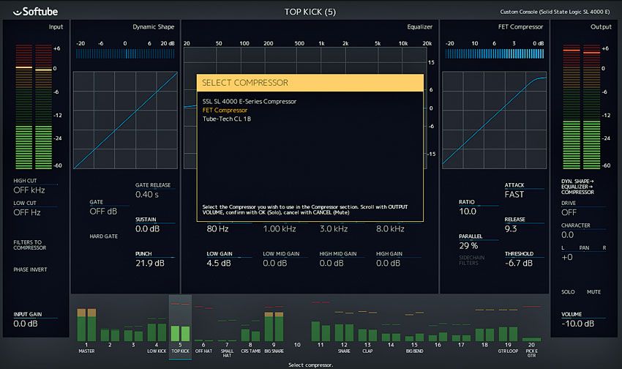Click the Softube logo

point(35,12)
